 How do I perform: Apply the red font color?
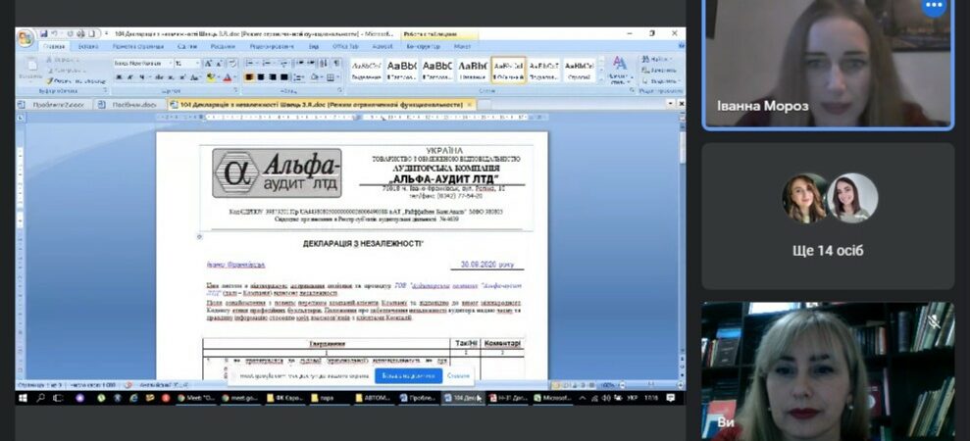pos(227,77)
